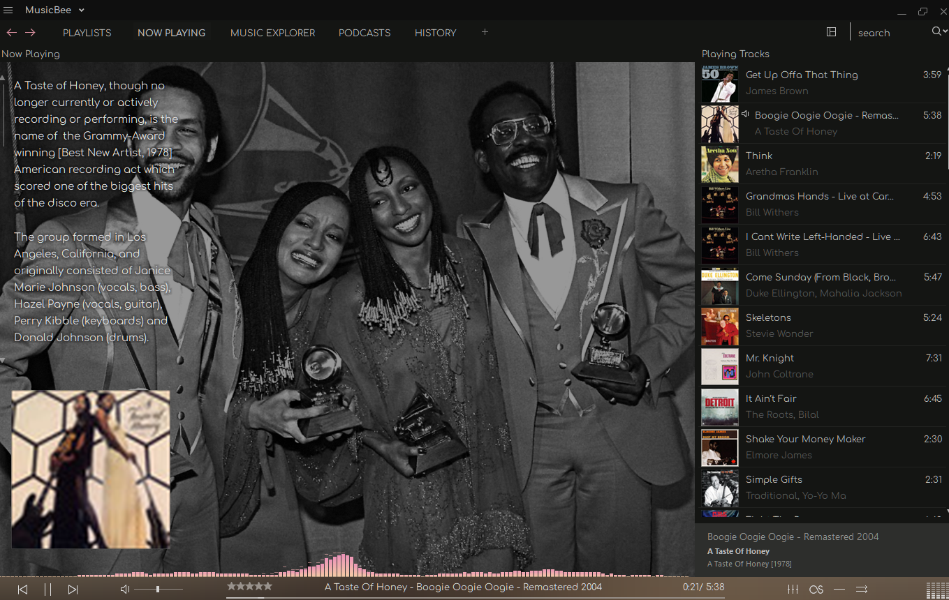Screen dimensions: 949x600
Task: Click the Playing Tracks panel header
Action: [735, 54]
